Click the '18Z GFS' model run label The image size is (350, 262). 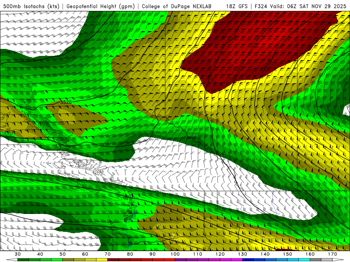tap(237, 6)
